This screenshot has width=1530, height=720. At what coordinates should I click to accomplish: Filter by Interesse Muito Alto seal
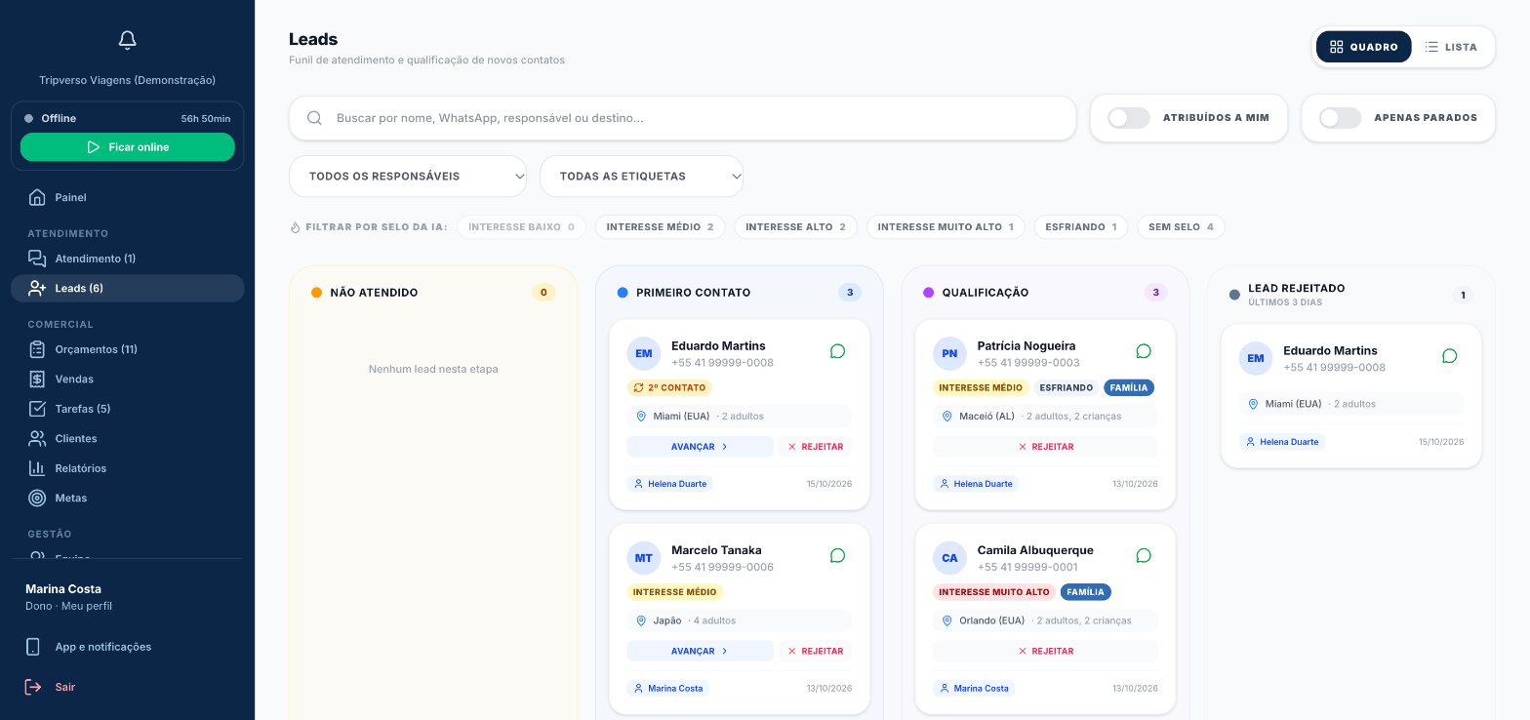click(x=946, y=227)
